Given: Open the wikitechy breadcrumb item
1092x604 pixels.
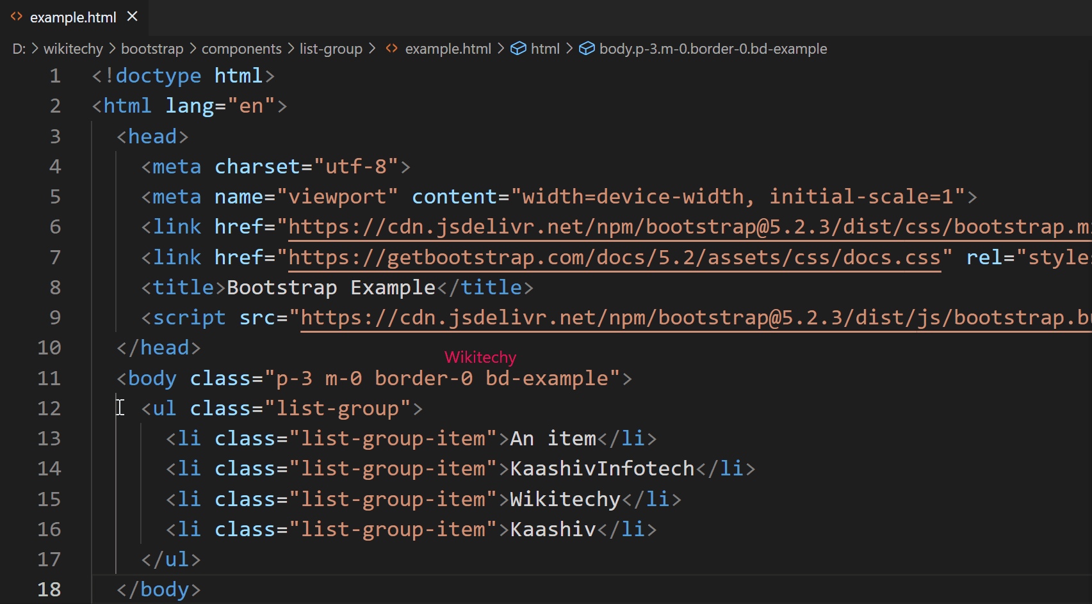Looking at the screenshot, I should [x=73, y=49].
